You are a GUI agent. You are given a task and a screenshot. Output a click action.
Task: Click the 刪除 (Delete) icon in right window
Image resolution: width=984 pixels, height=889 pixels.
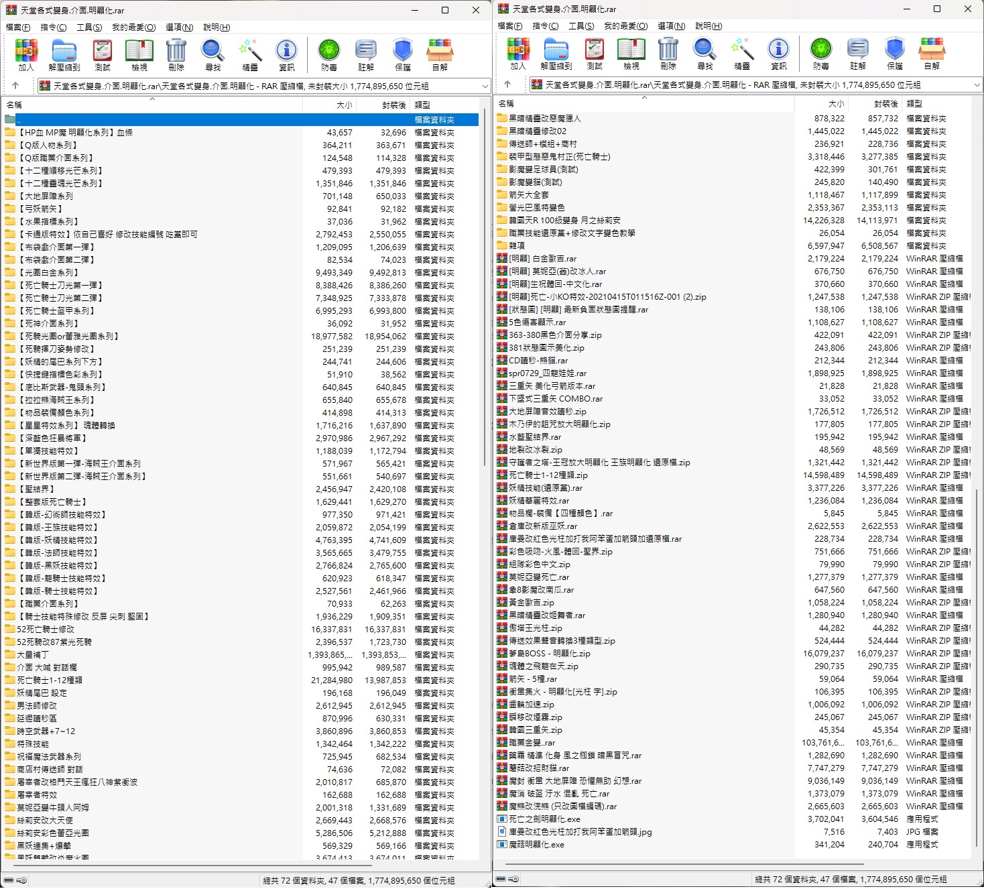pyautogui.click(x=668, y=54)
